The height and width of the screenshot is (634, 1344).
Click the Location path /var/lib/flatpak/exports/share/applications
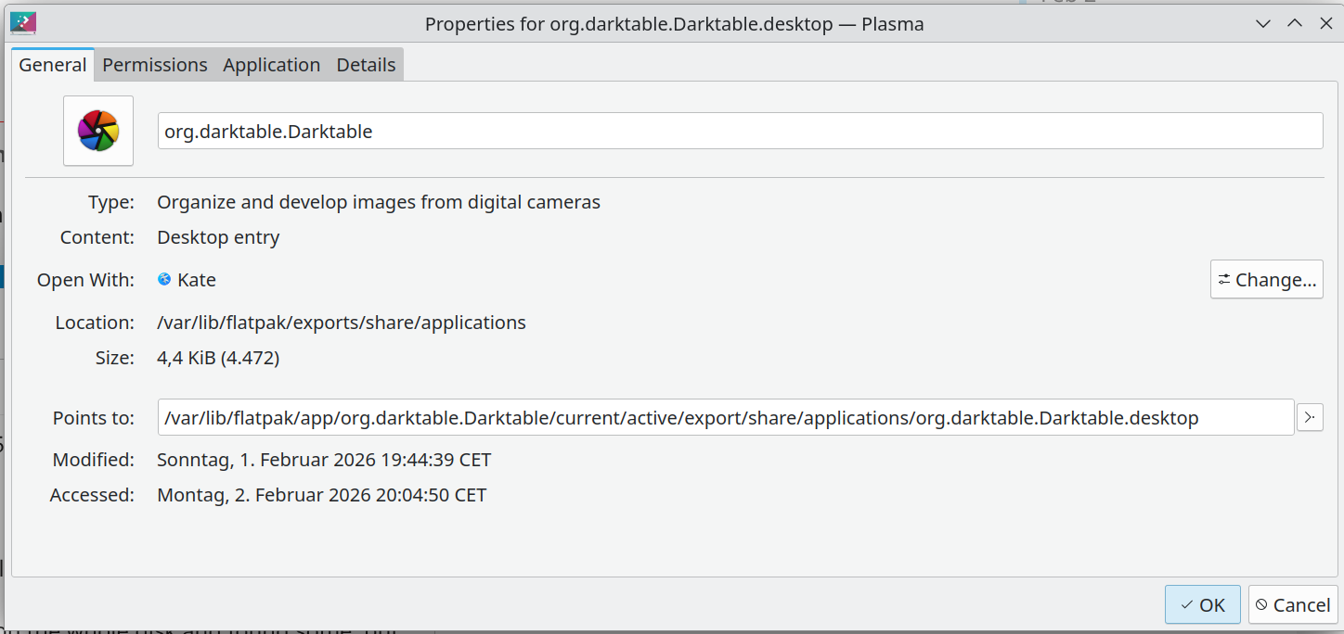pos(341,323)
